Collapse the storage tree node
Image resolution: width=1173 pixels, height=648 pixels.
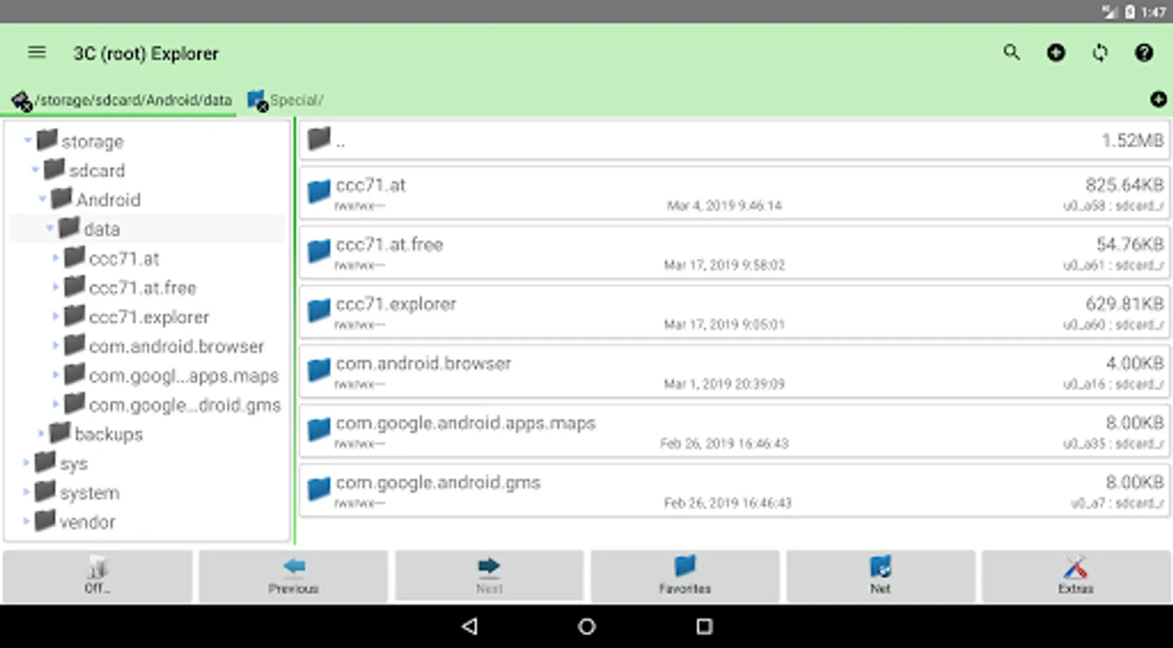pyautogui.click(x=27, y=140)
